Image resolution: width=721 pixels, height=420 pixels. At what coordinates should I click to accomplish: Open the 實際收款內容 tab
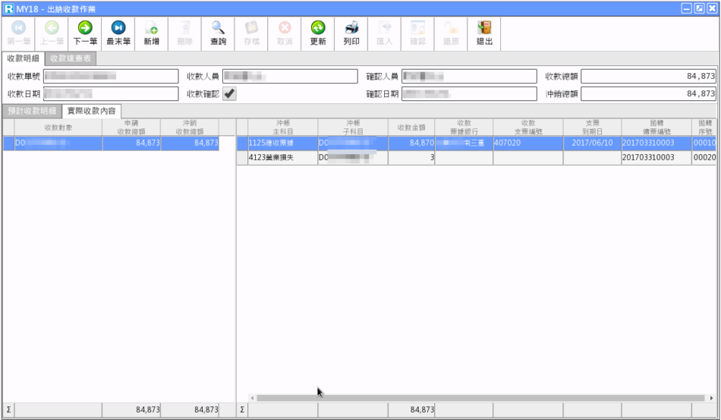pos(92,111)
